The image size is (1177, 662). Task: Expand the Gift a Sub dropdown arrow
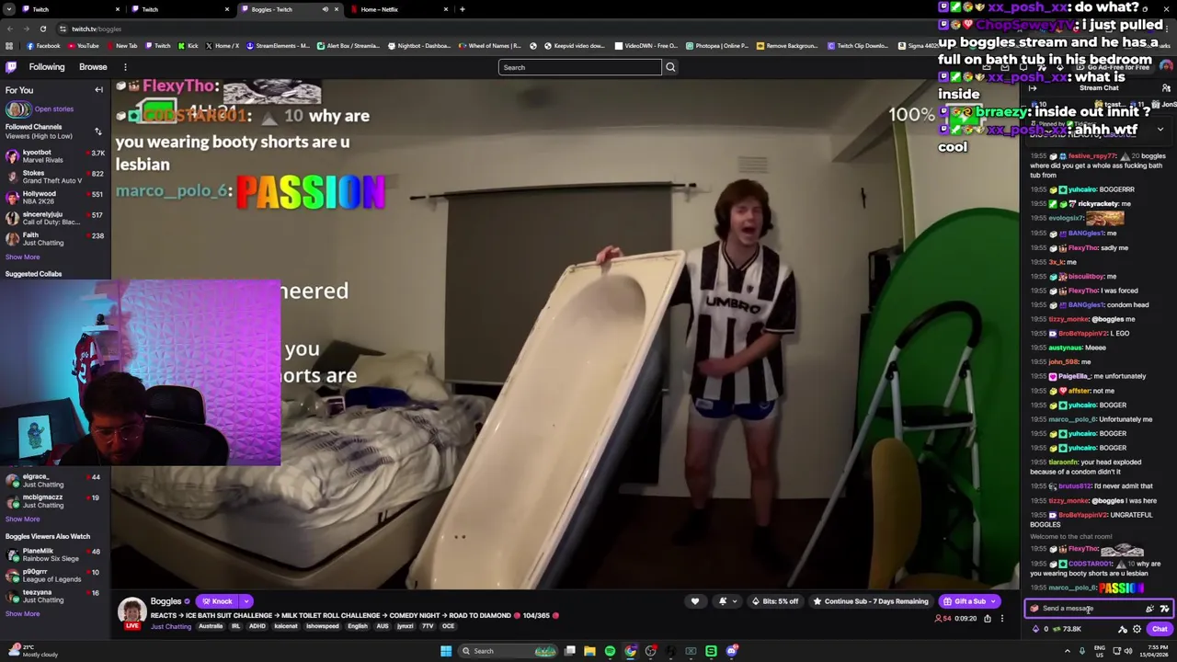994,601
